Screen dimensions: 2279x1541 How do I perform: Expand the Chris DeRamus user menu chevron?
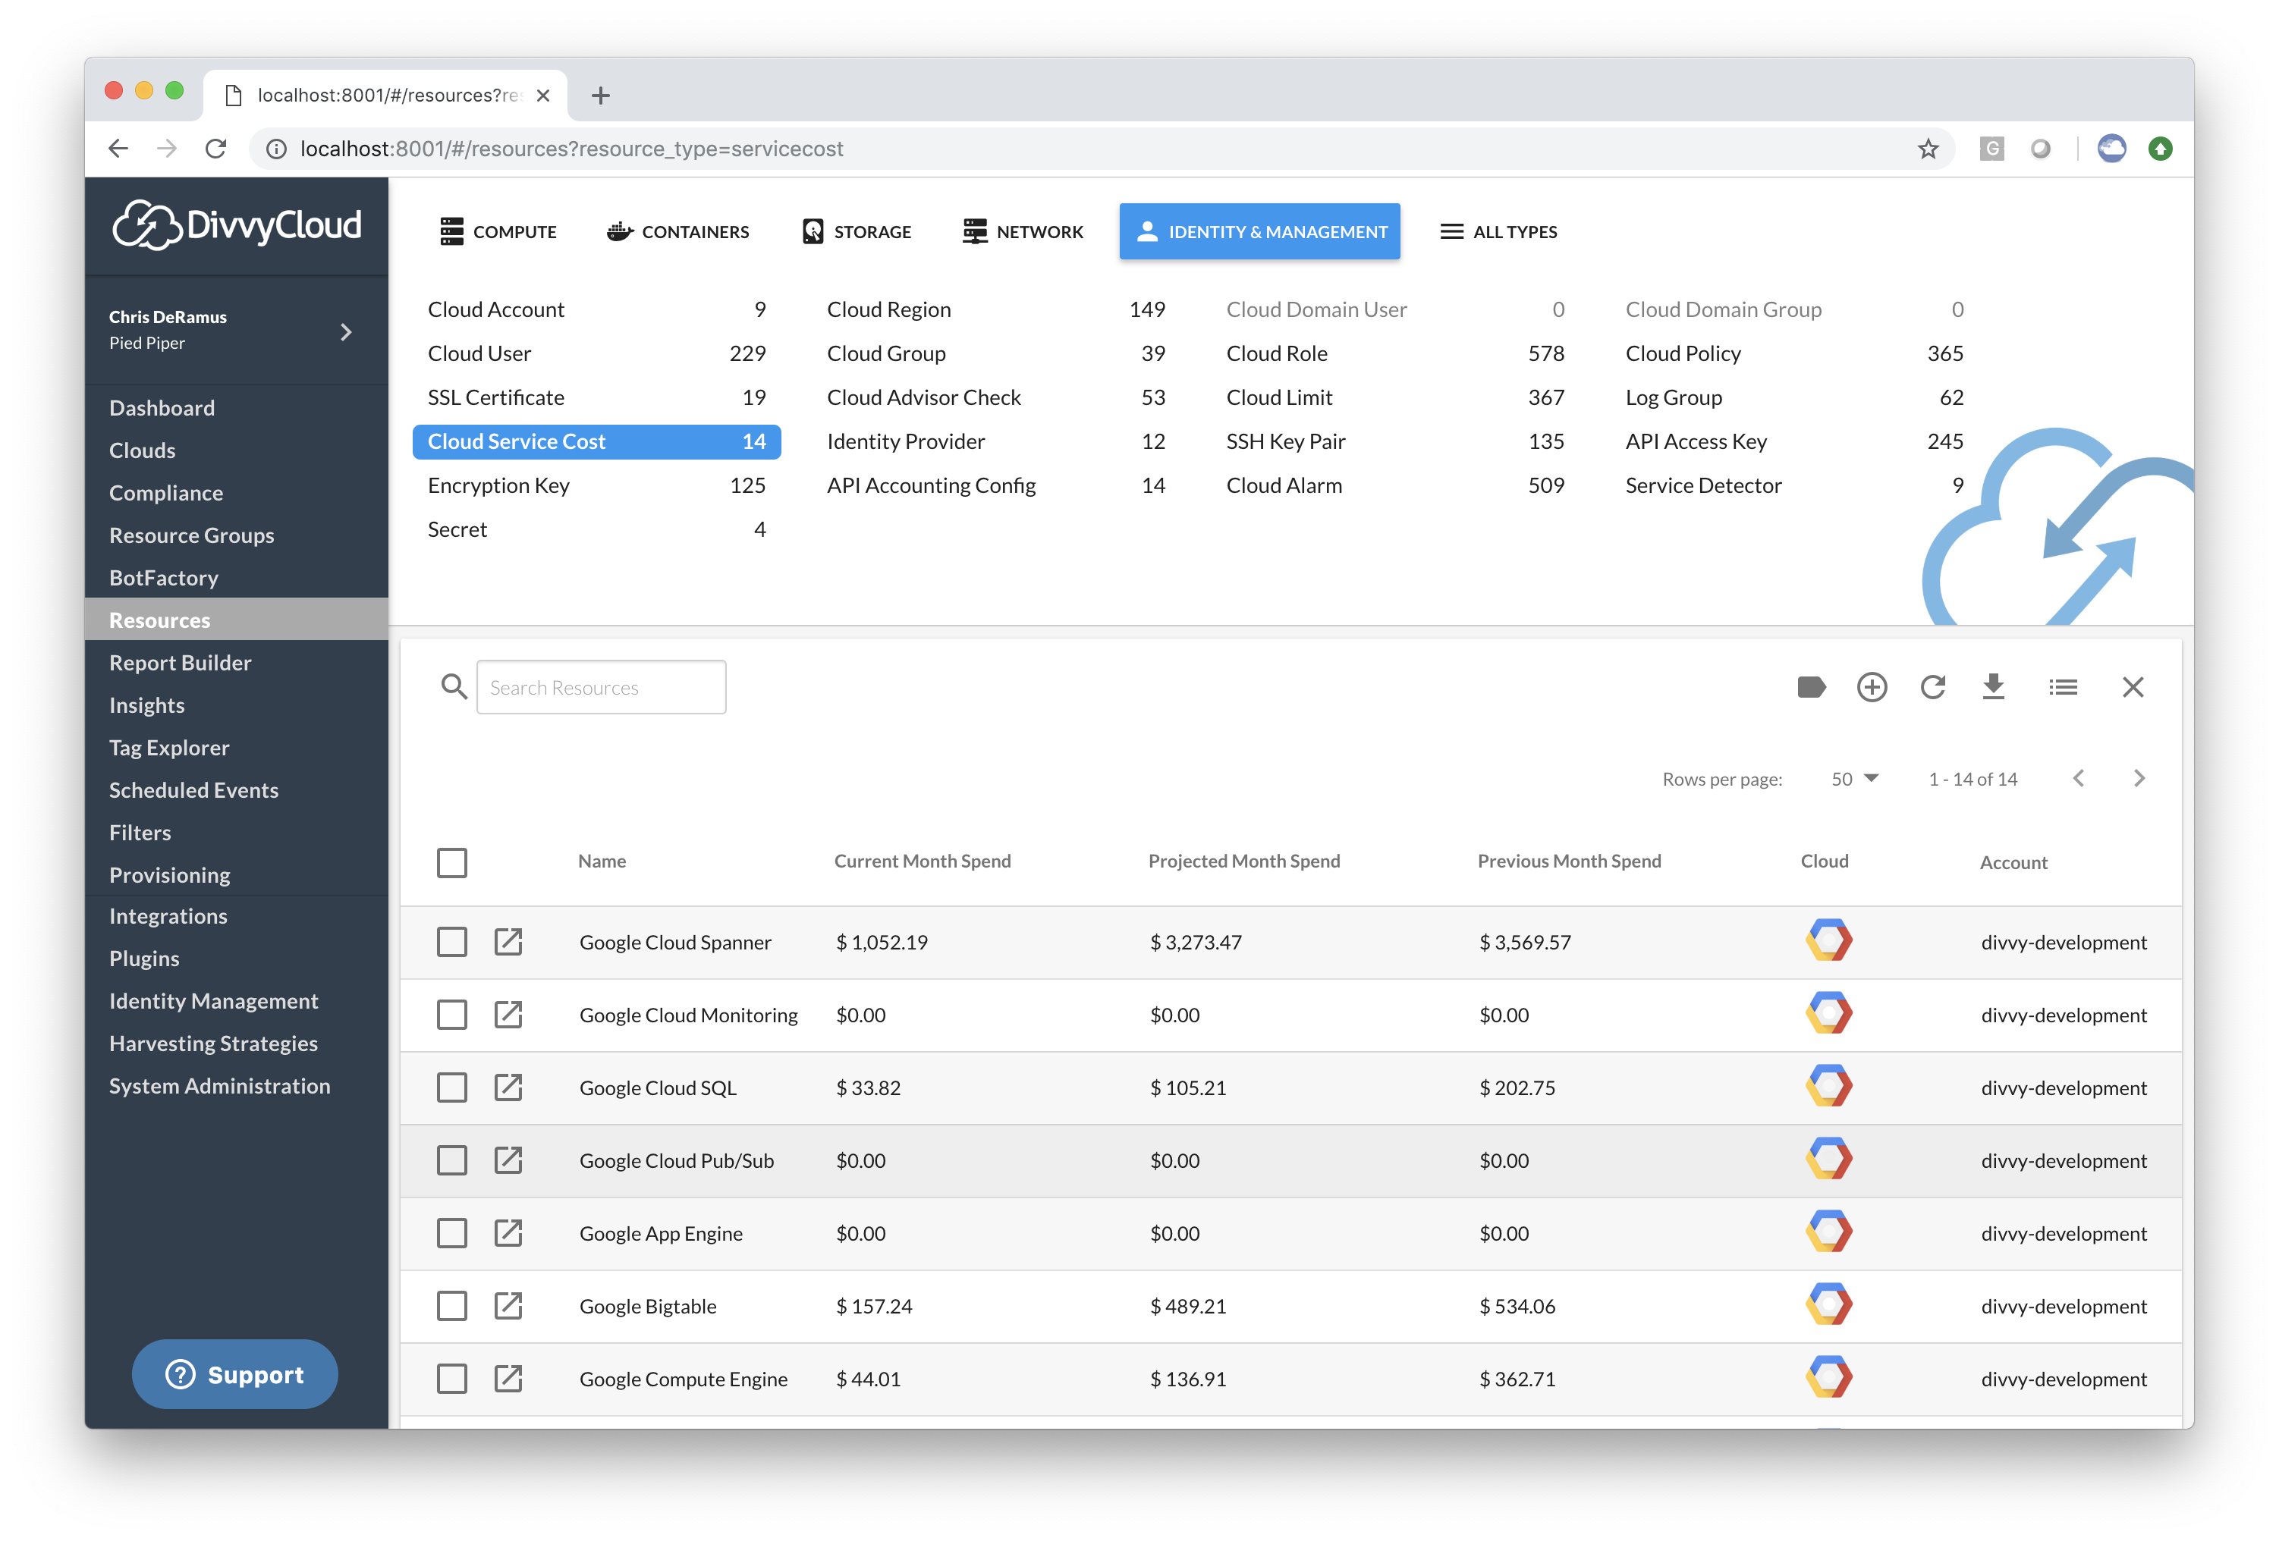click(x=345, y=331)
